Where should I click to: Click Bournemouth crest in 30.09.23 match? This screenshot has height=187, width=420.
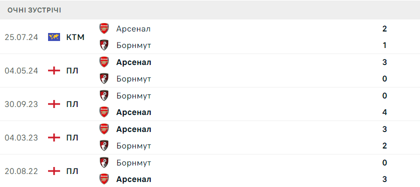[x=104, y=95]
